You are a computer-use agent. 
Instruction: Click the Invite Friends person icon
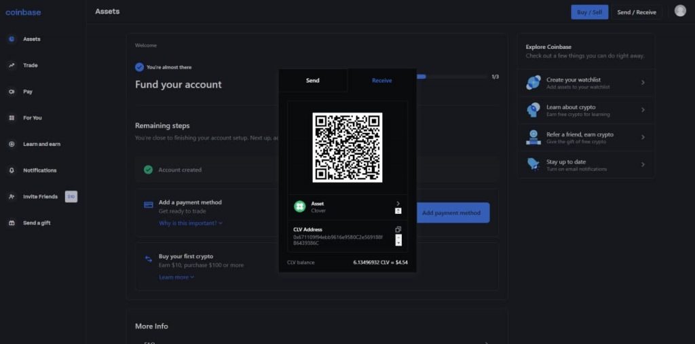click(12, 197)
